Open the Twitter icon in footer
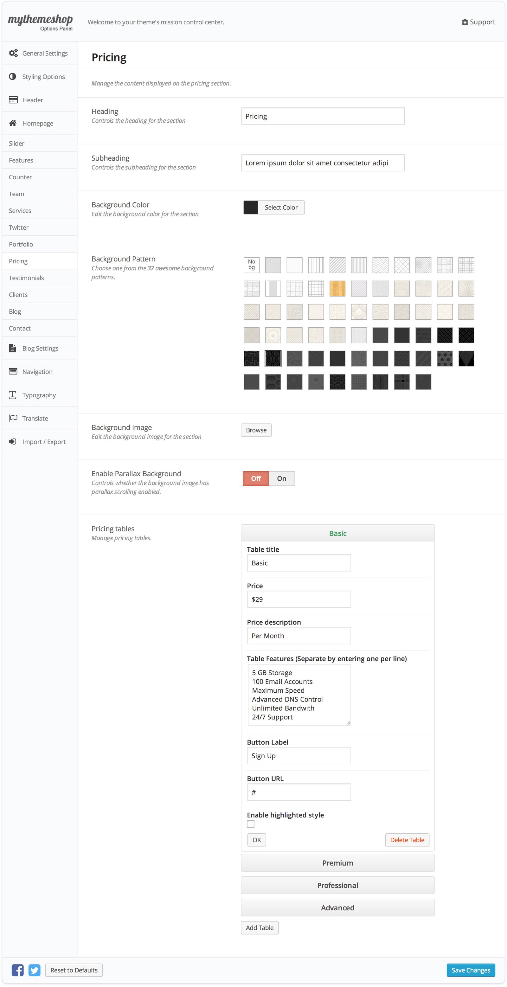 pyautogui.click(x=35, y=970)
